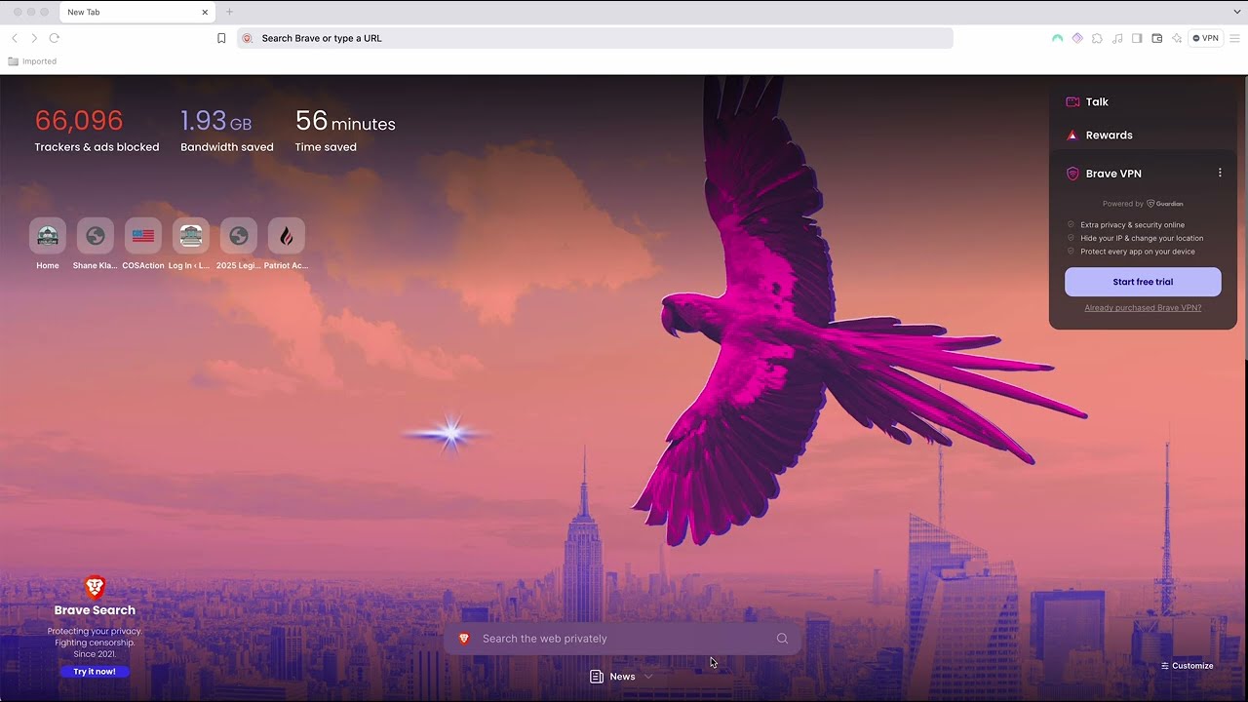Open the Shane Kla... top site tile
This screenshot has width=1248, height=702.
96,236
